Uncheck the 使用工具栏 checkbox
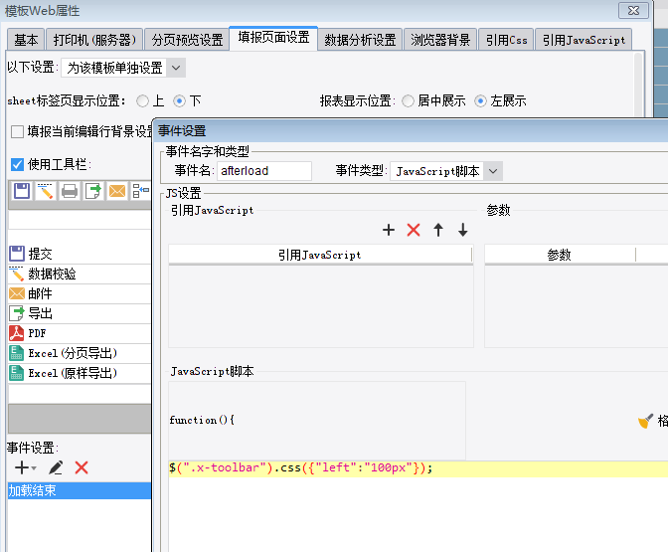Image resolution: width=668 pixels, height=552 pixels. (x=17, y=164)
